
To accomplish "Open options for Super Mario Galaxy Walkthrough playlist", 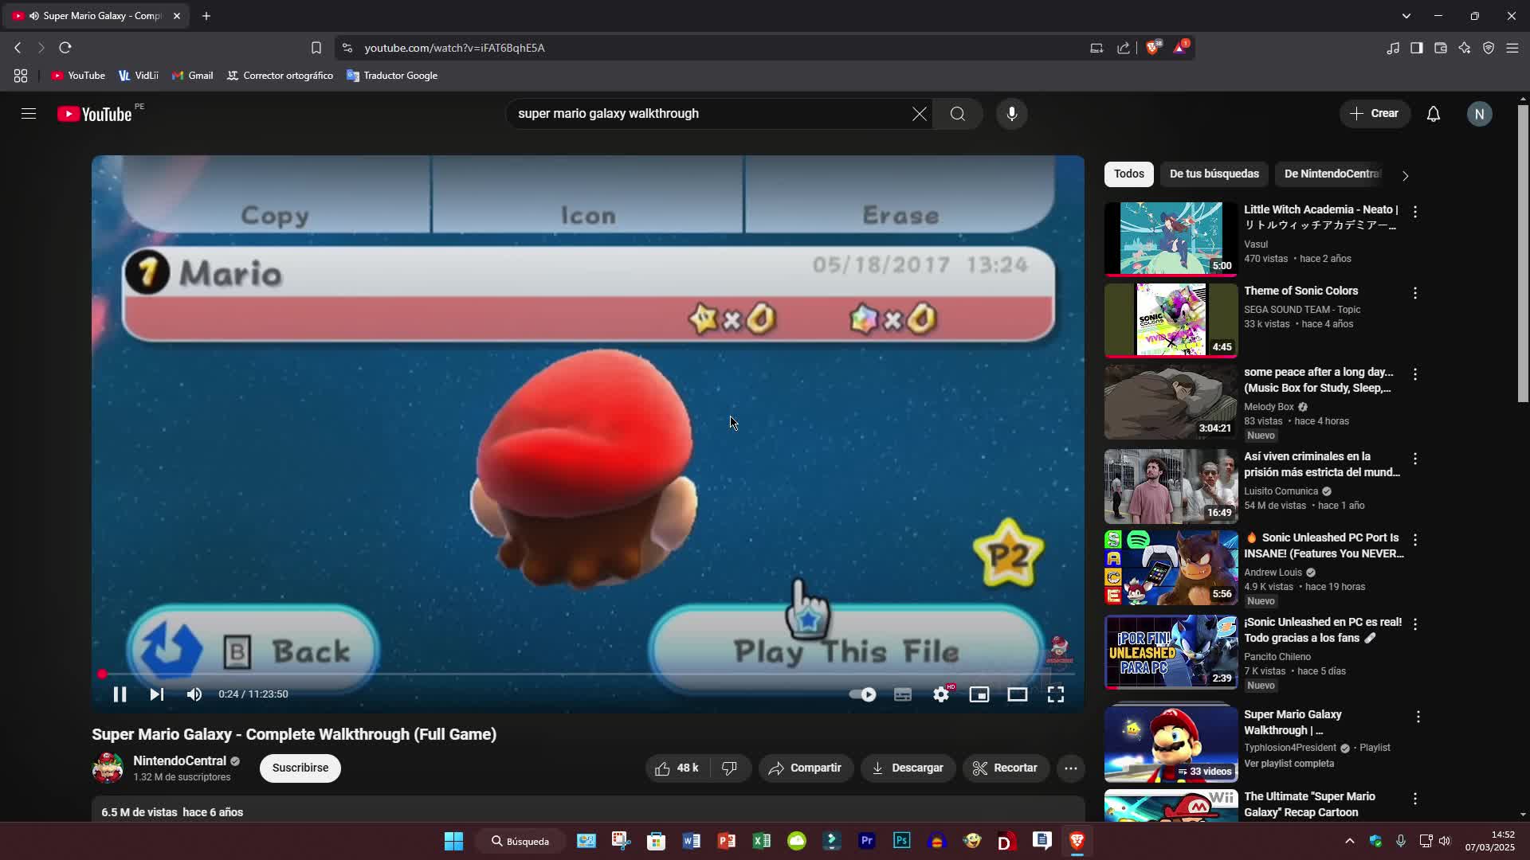I will tap(1418, 717).
